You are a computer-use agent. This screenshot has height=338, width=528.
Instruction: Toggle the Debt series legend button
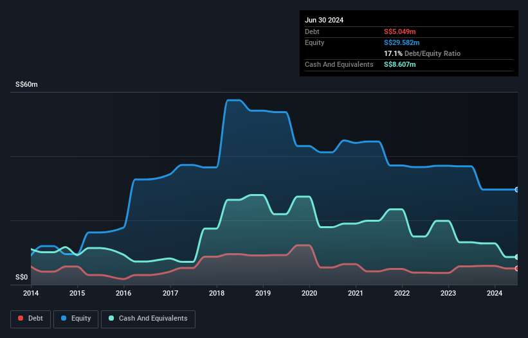point(30,319)
